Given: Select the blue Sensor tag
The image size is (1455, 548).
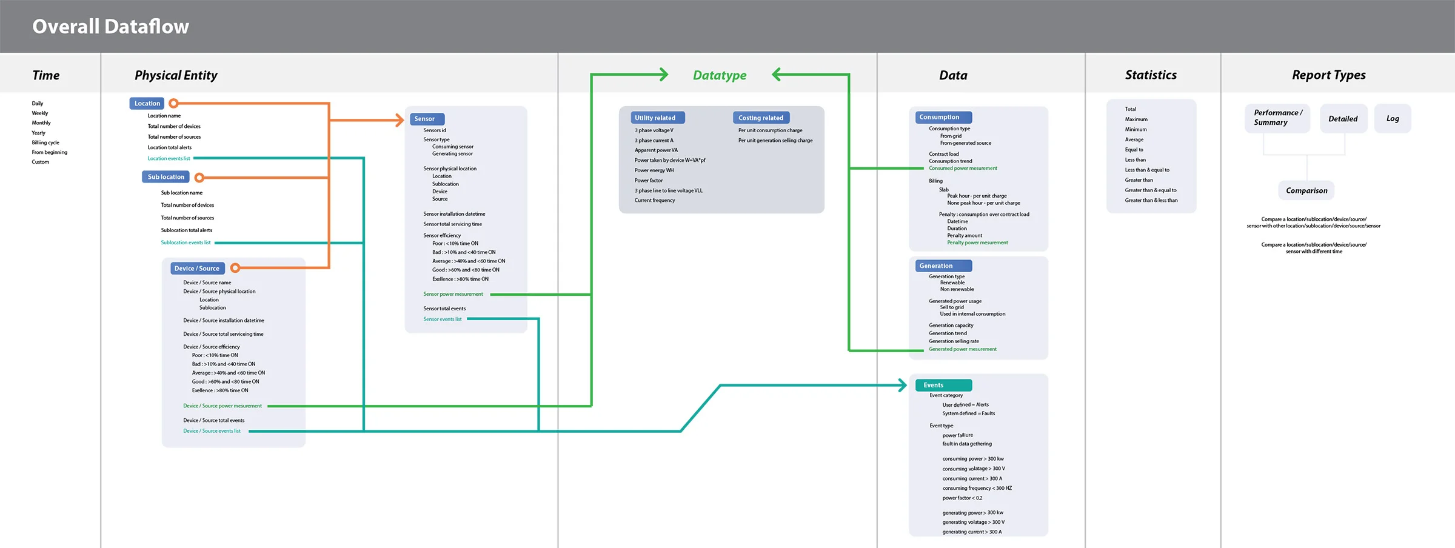Looking at the screenshot, I should pyautogui.click(x=427, y=119).
